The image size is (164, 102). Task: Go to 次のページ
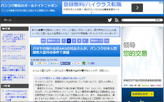(x=96, y=41)
